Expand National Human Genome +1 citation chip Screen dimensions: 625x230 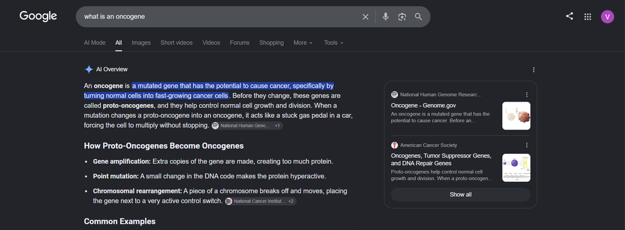[247, 125]
